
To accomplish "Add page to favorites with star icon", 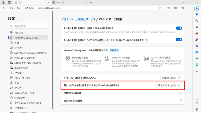I will (160, 8).
